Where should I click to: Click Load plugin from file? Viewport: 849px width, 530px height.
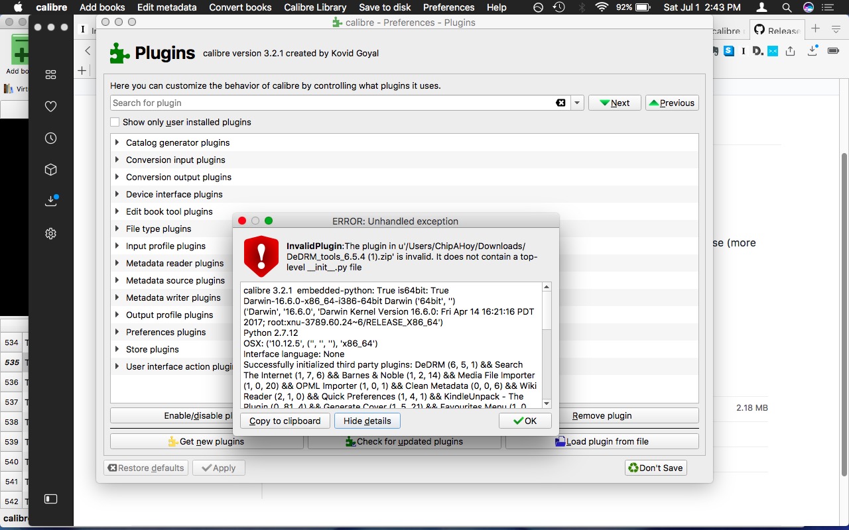[x=602, y=441]
